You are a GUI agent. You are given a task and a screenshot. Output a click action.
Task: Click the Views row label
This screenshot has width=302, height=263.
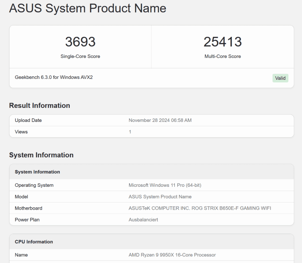point(21,132)
